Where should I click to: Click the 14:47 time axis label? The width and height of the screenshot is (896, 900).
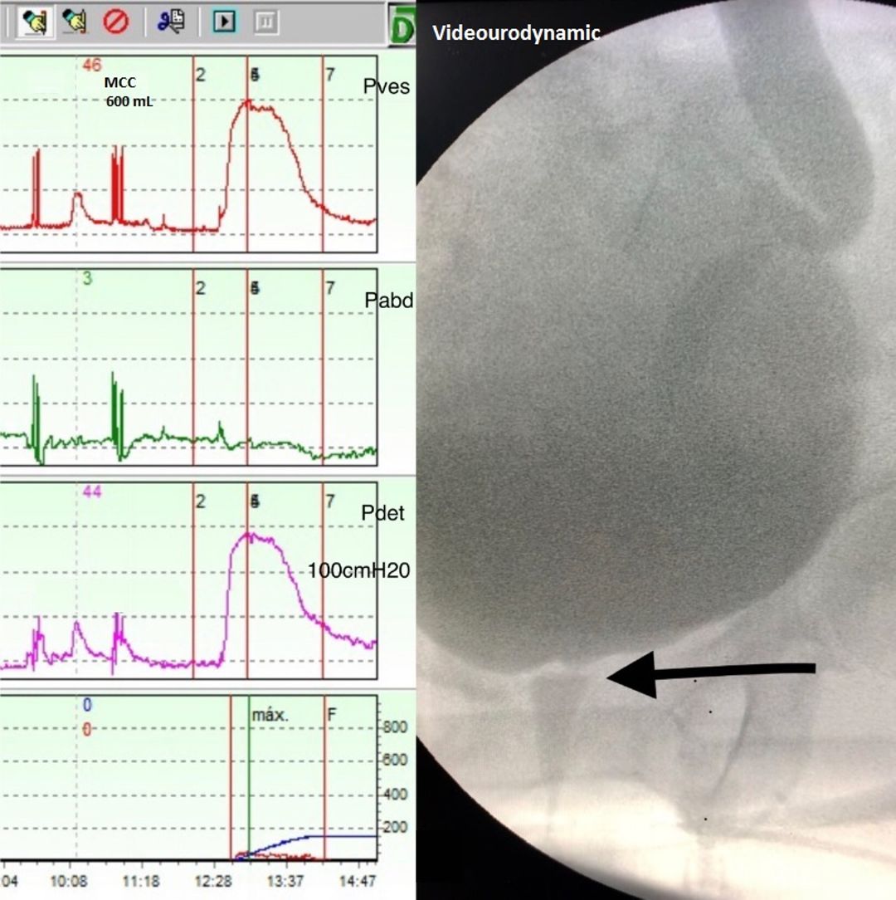tap(358, 881)
